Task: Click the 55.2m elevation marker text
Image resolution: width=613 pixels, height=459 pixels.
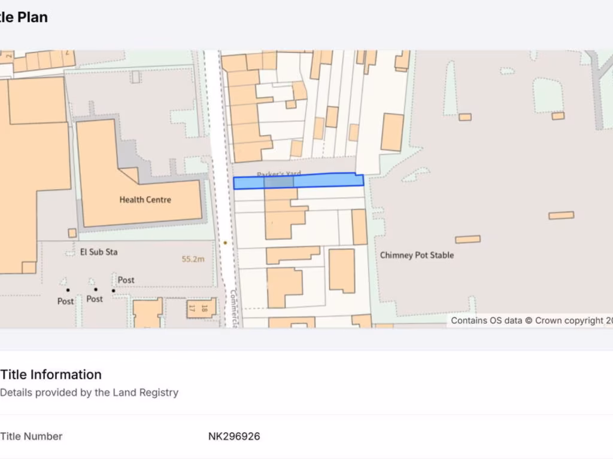Action: point(193,259)
